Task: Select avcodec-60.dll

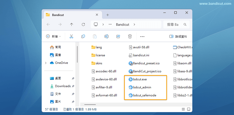Action: point(104,72)
